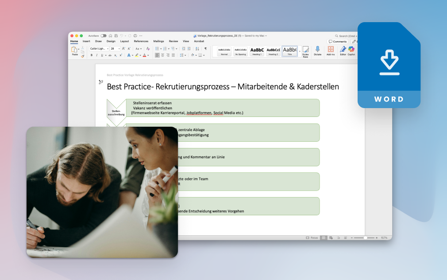Image resolution: width=447 pixels, height=280 pixels.
Task: Switch to the Layout tab
Action: [x=124, y=41]
